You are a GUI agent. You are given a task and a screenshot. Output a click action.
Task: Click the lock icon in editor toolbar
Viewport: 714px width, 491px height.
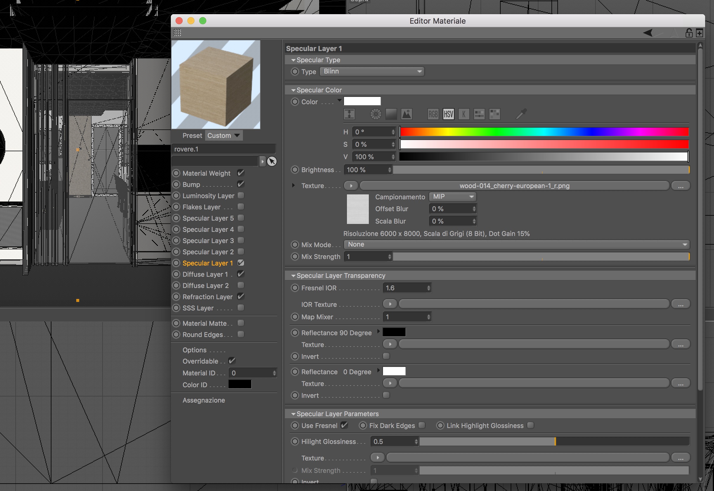689,33
